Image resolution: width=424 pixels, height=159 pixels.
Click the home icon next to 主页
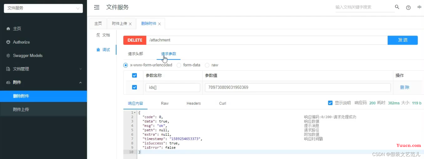pos(8,29)
